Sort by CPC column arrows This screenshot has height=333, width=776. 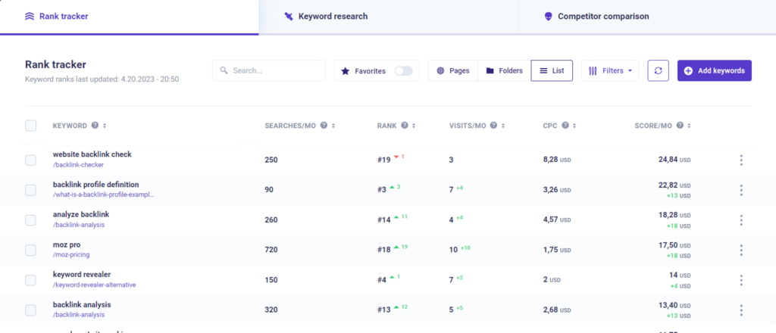pyautogui.click(x=574, y=126)
